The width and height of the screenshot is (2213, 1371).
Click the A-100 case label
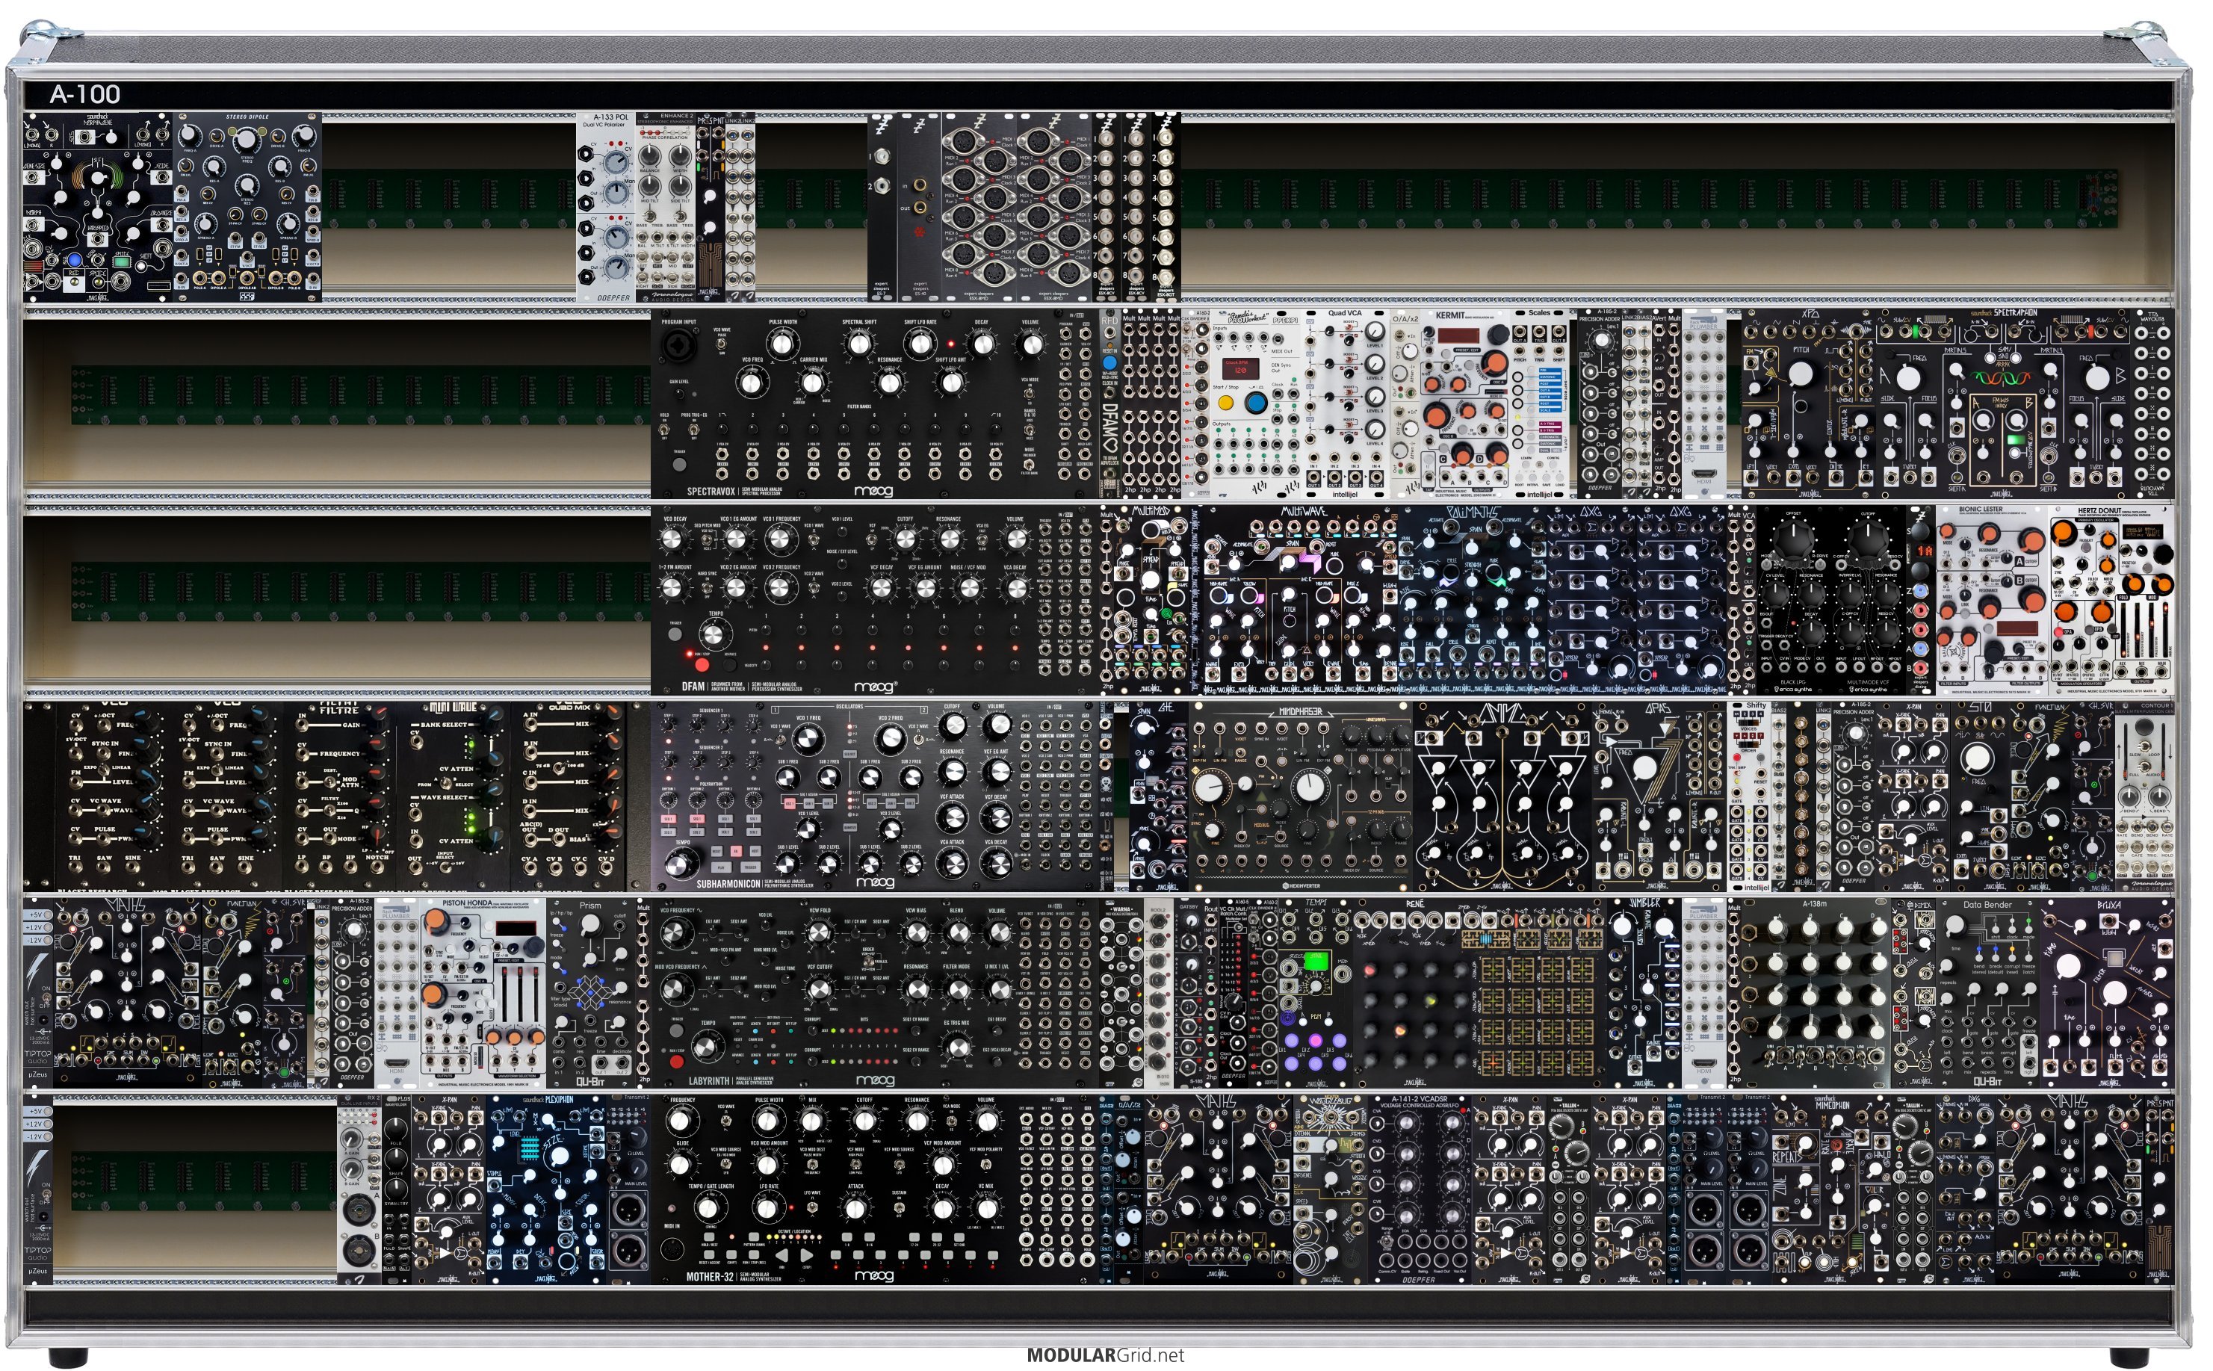pos(85,94)
